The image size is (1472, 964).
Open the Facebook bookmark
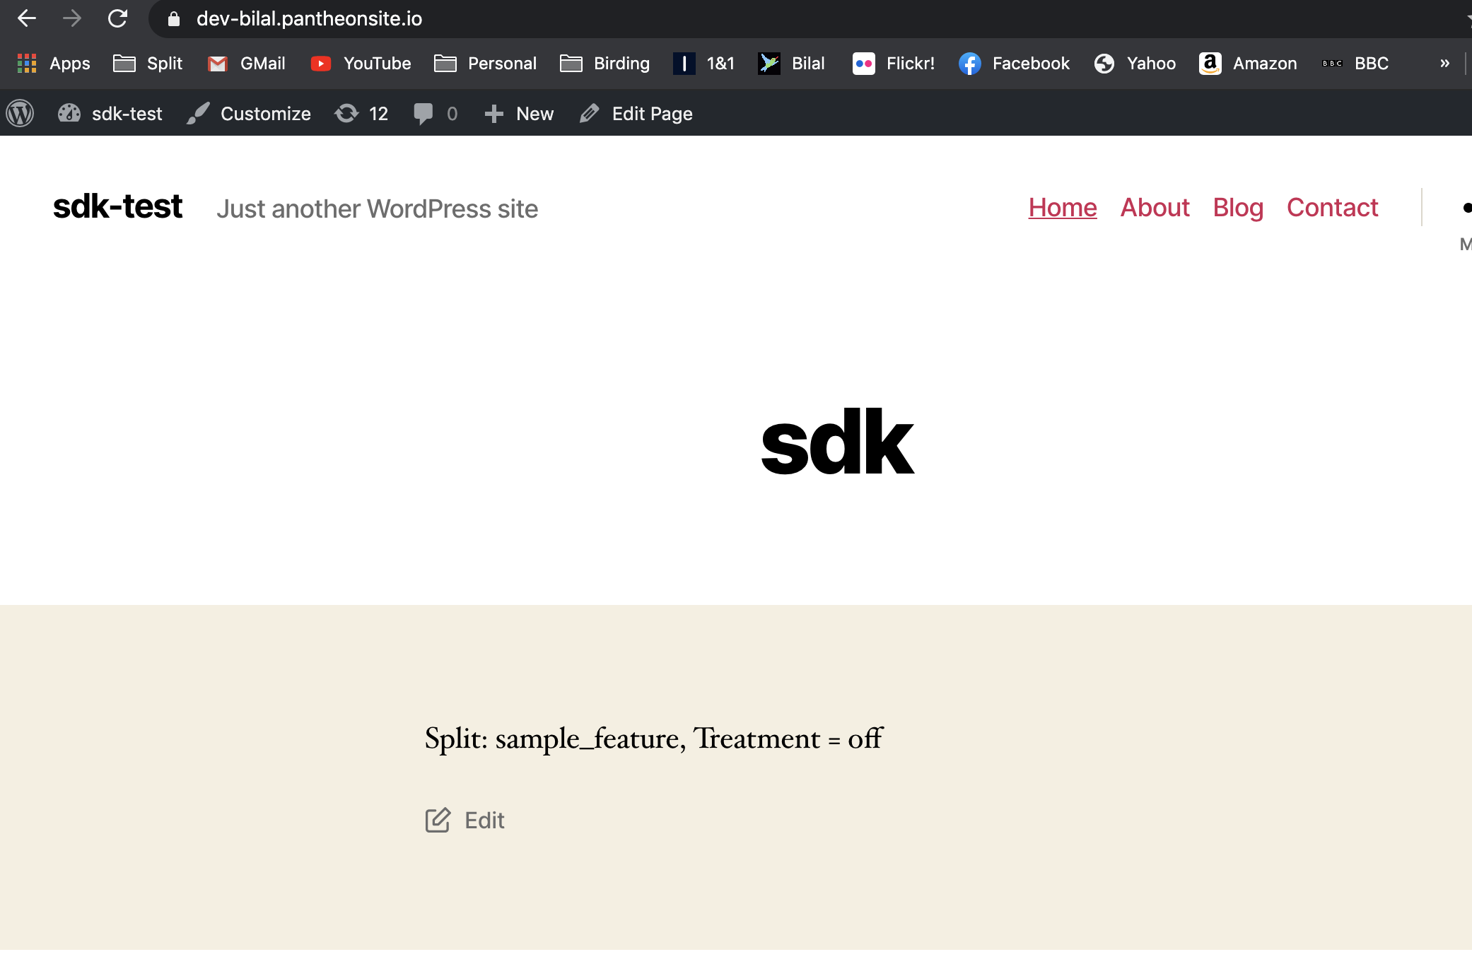point(1014,63)
